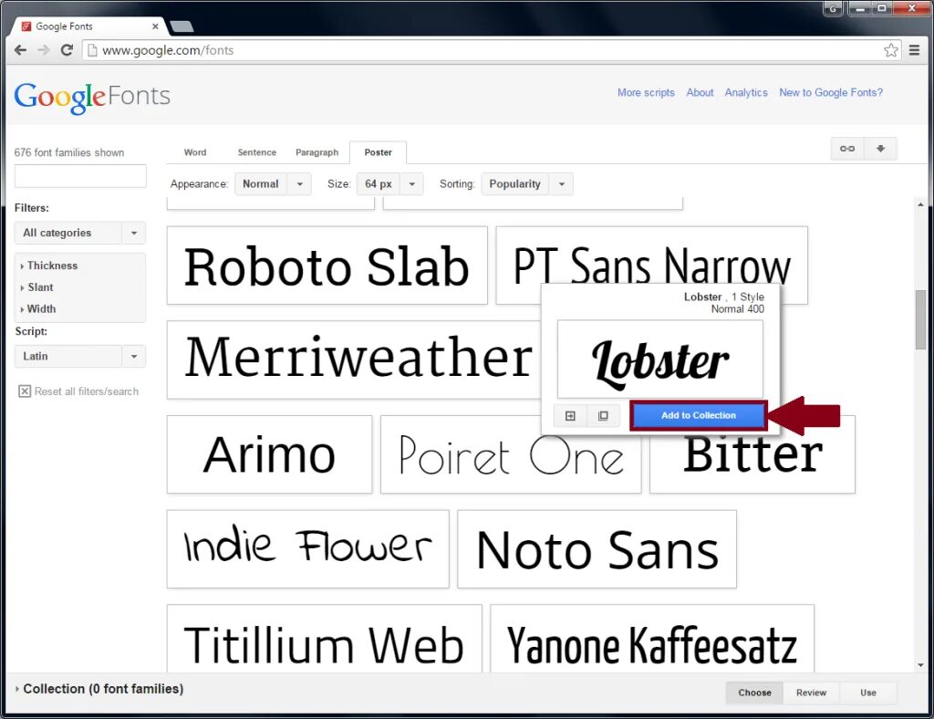
Task: Select the Poster tab
Action: (x=379, y=152)
